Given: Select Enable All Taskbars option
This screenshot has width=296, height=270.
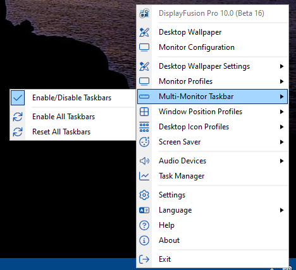Looking at the screenshot, I should (73, 117).
